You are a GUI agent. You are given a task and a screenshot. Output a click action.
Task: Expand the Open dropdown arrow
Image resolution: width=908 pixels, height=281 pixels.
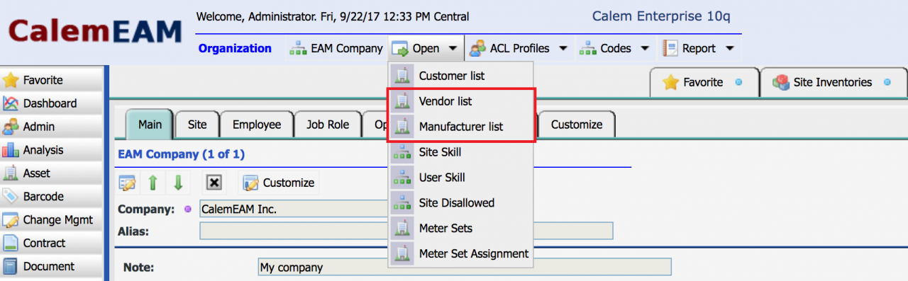[453, 49]
